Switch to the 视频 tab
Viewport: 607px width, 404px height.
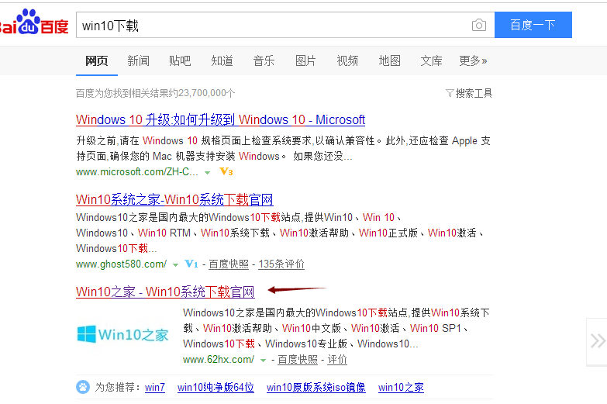347,60
